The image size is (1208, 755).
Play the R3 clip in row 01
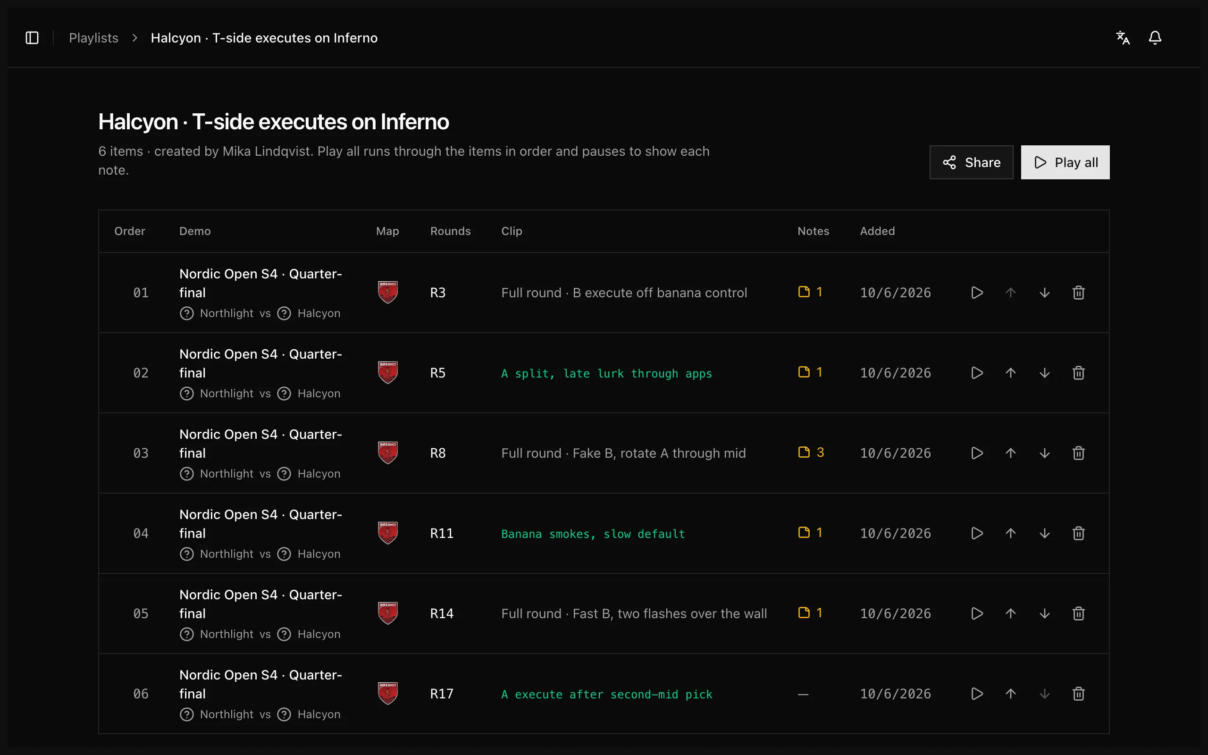coord(977,293)
